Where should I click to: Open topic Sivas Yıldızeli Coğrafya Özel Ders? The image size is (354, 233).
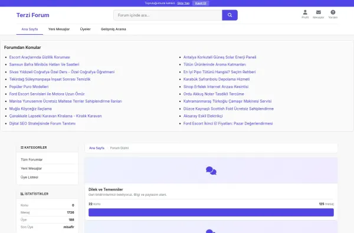coord(62,72)
